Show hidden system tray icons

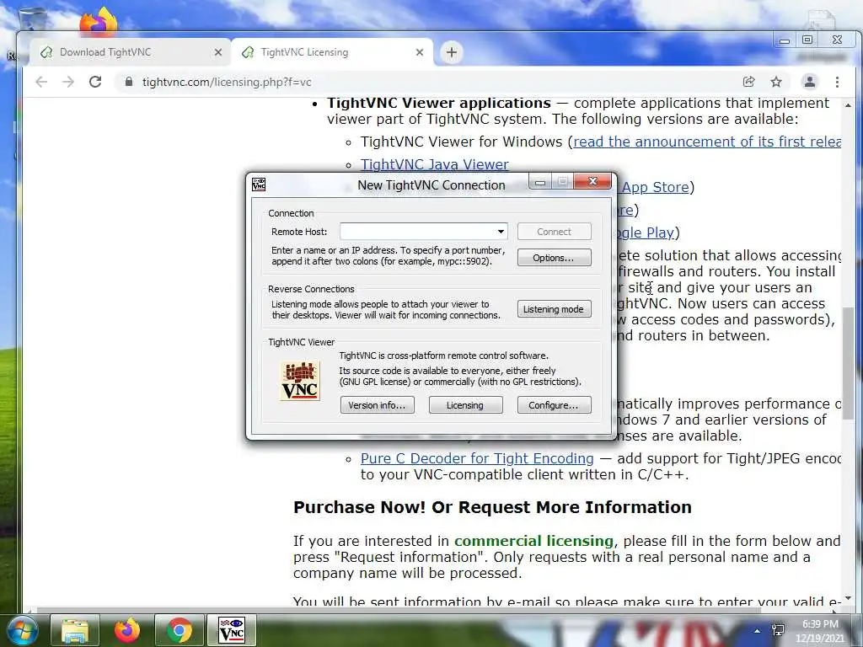click(x=758, y=631)
